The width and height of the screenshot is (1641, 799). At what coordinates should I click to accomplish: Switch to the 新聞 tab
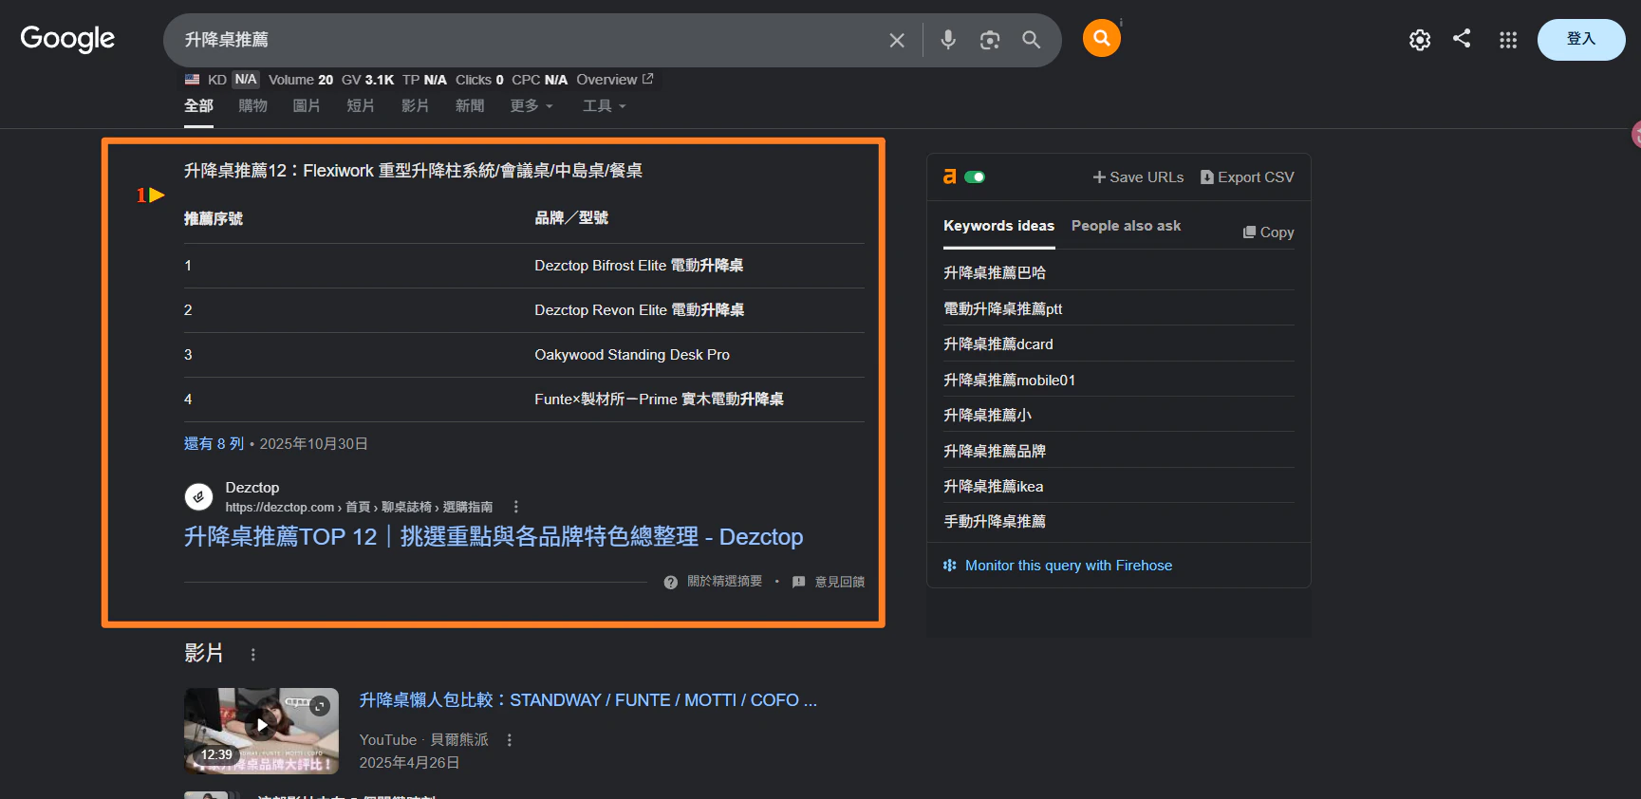click(470, 105)
